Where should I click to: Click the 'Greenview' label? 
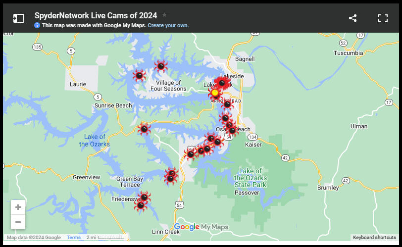(x=87, y=177)
